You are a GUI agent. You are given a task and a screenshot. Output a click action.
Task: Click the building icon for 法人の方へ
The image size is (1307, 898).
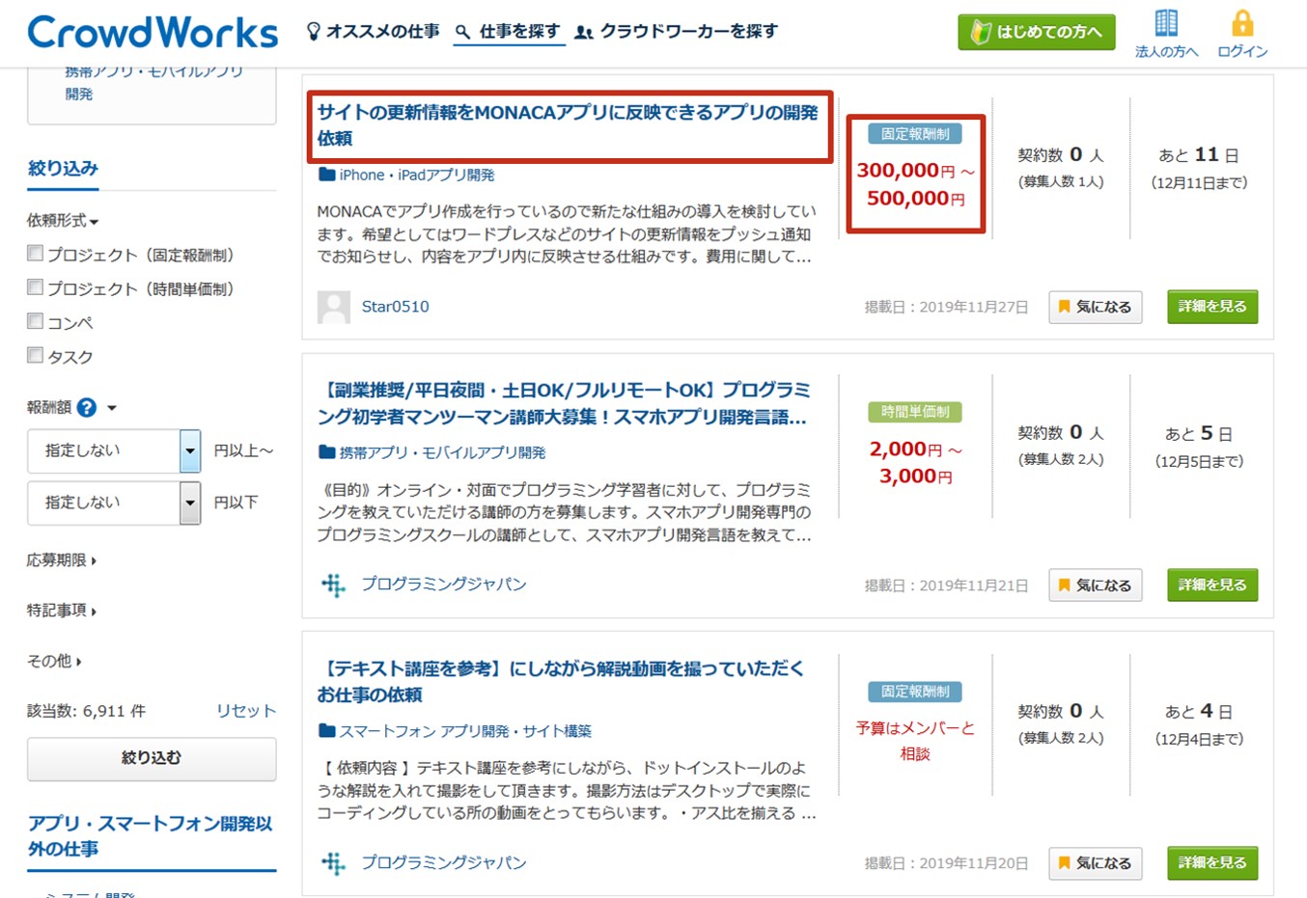pos(1166,23)
